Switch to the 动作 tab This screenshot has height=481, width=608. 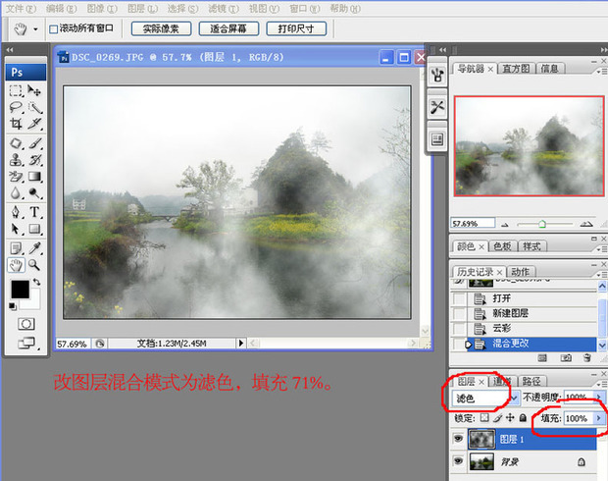(x=521, y=272)
